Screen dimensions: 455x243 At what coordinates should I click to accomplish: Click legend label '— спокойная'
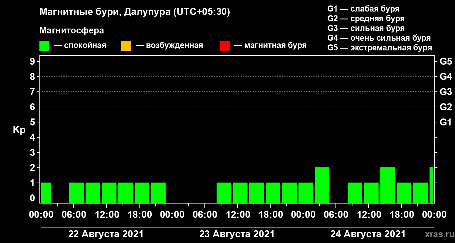(x=80, y=46)
